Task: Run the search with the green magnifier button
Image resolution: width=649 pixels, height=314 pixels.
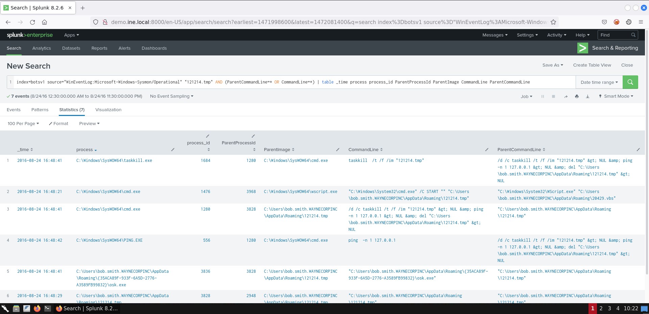Action: 630,82
